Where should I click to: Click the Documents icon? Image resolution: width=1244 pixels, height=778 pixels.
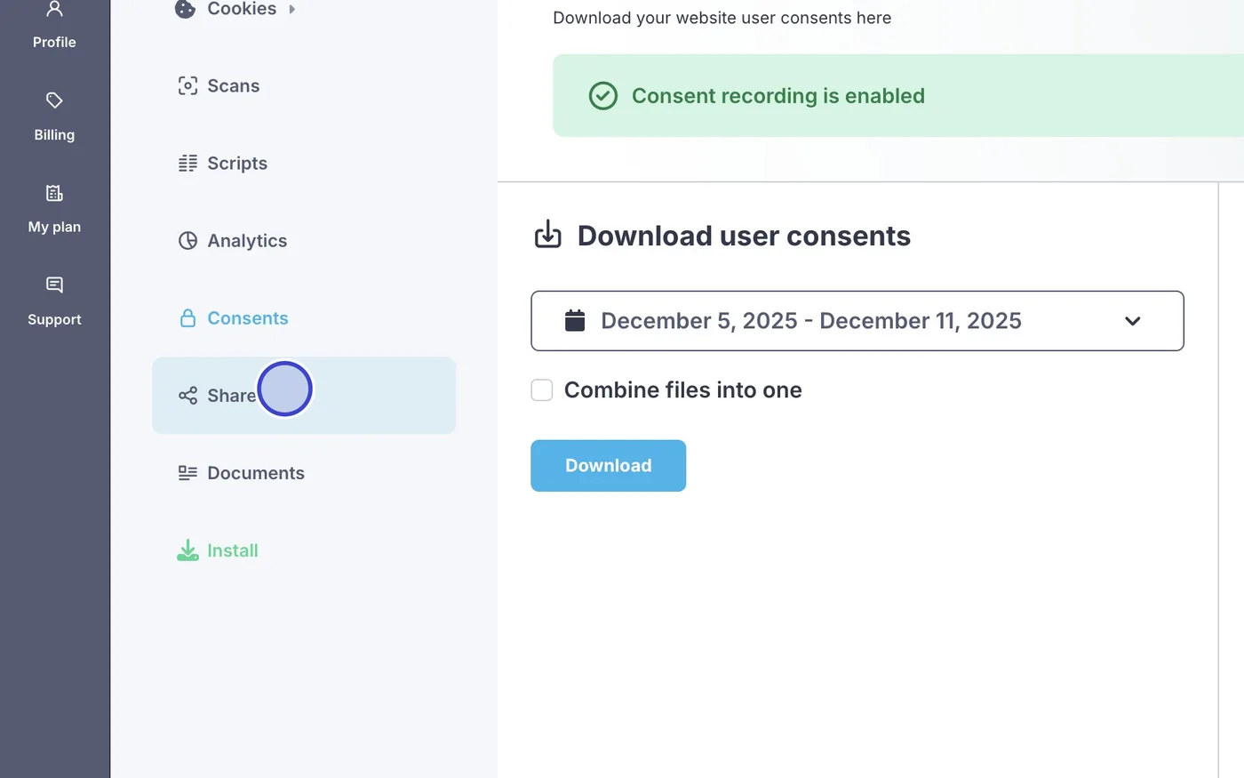pyautogui.click(x=187, y=473)
